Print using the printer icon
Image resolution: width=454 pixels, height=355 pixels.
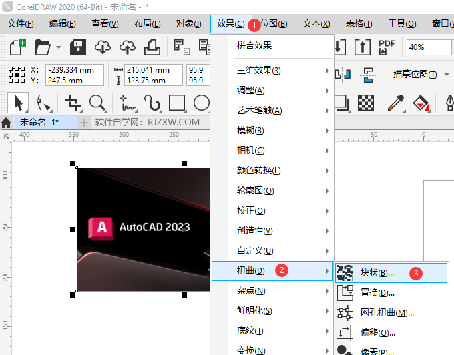pyautogui.click(x=152, y=47)
